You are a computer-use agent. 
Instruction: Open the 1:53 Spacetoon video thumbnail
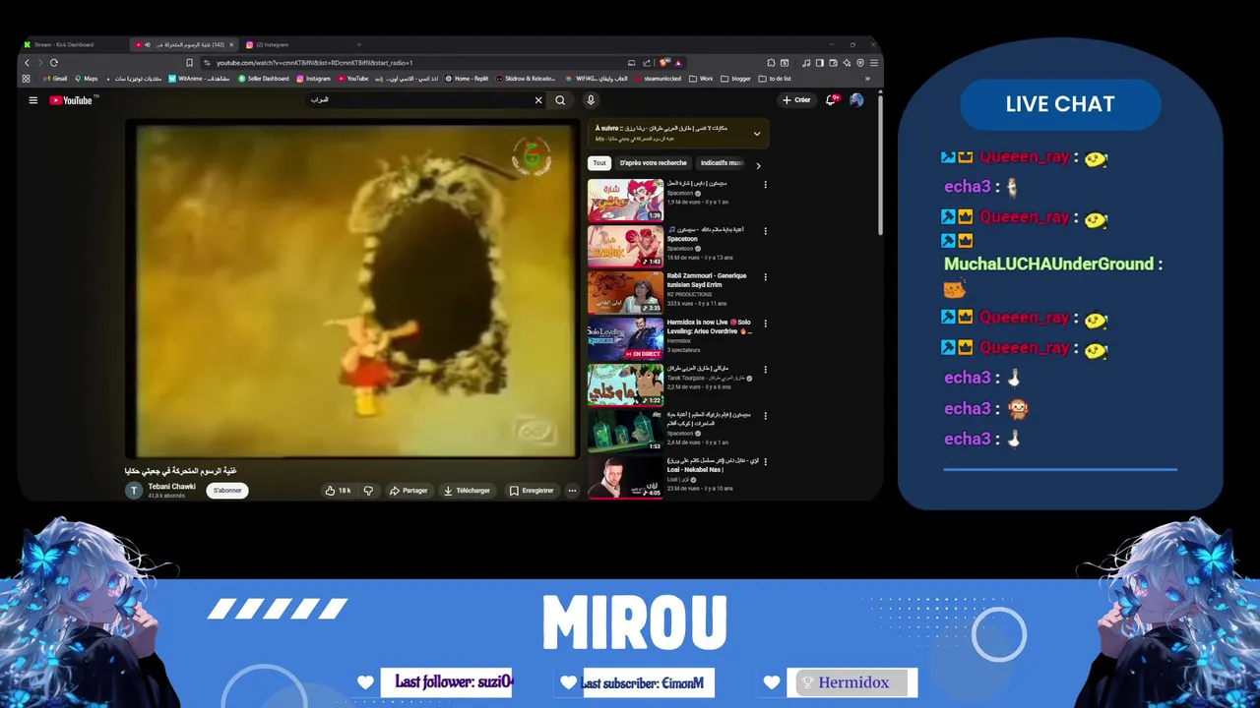pyautogui.click(x=626, y=431)
